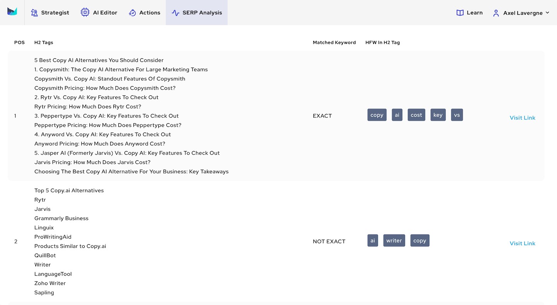Image resolution: width=557 pixels, height=305 pixels.
Task: Click the 'copy' tag in row 1
Action: coord(377,115)
